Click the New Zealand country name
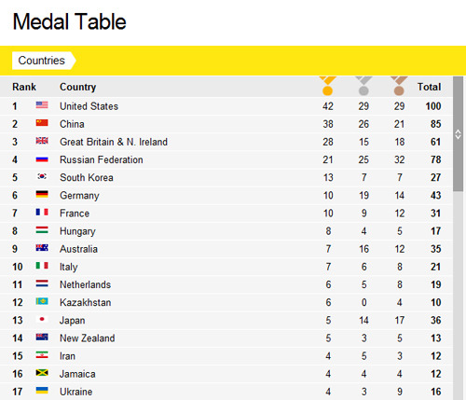 click(x=88, y=338)
